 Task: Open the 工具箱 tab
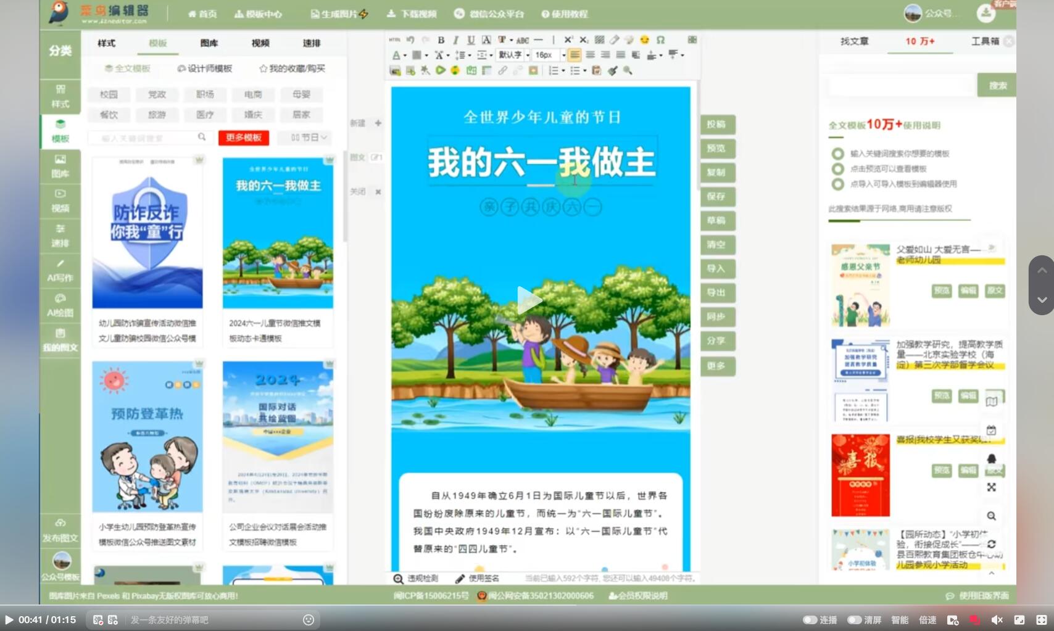(985, 41)
